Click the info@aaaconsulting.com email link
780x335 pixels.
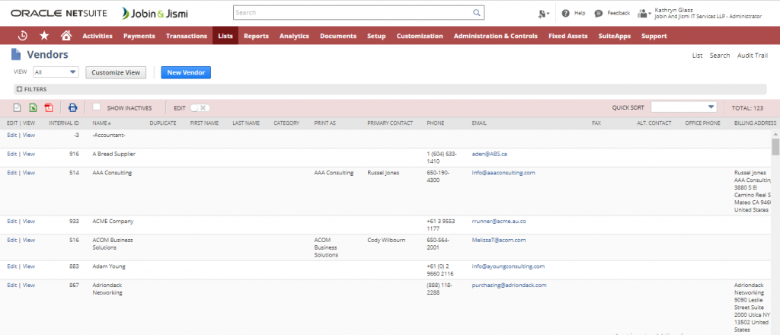(503, 173)
